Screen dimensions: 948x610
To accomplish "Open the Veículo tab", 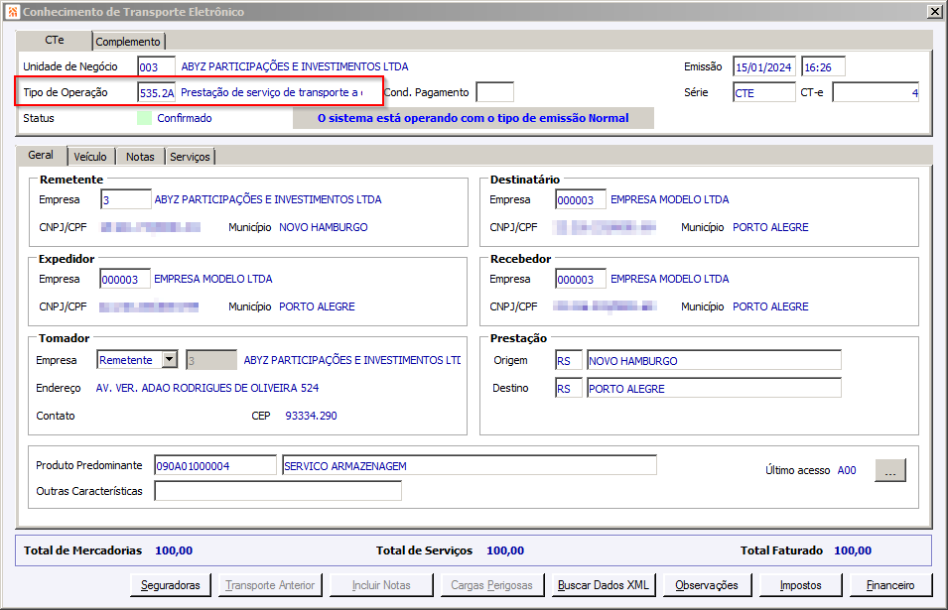I will tap(90, 157).
